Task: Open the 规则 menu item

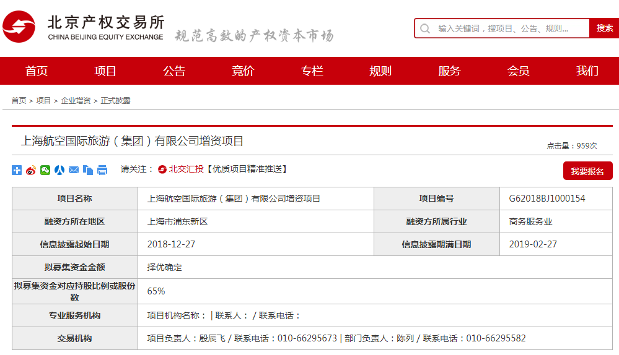Action: (380, 71)
